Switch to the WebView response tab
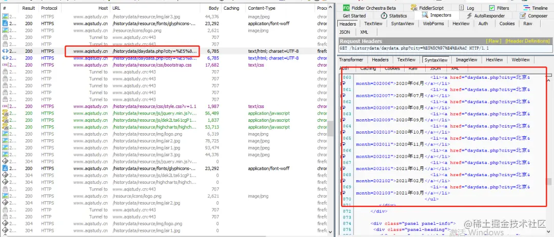 [521, 59]
